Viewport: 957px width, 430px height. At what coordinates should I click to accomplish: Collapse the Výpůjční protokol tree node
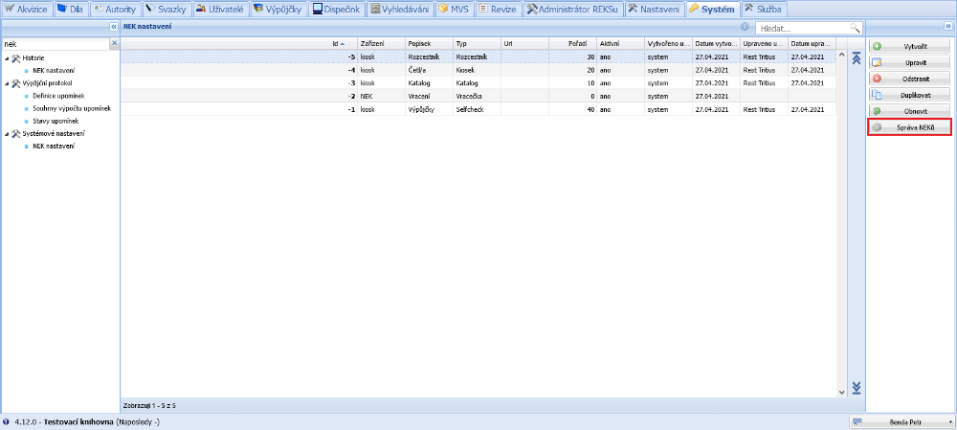pos(7,83)
